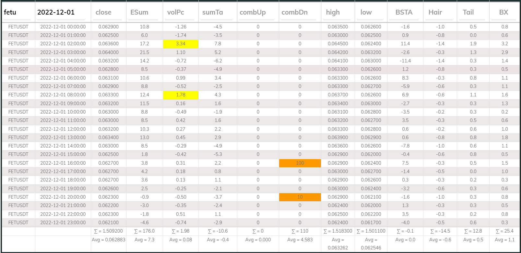Click the low column header

[x=366, y=12]
